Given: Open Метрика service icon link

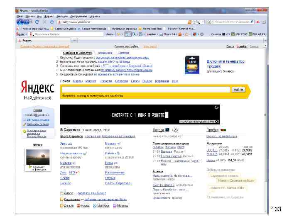Looking at the screenshot, I should [121, 206].
